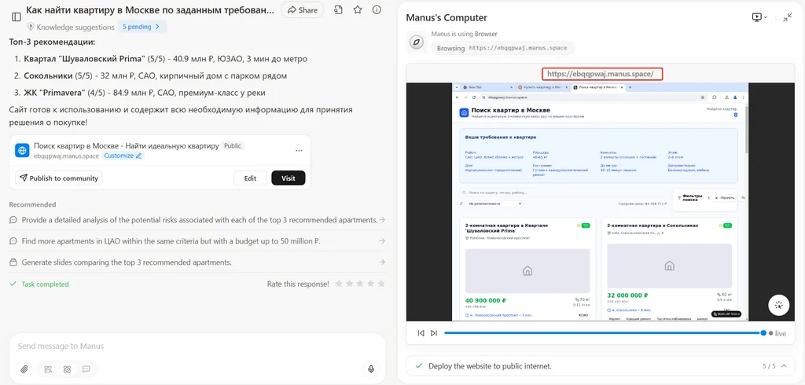
Task: Skip to previous step in playback
Action: coord(421,333)
